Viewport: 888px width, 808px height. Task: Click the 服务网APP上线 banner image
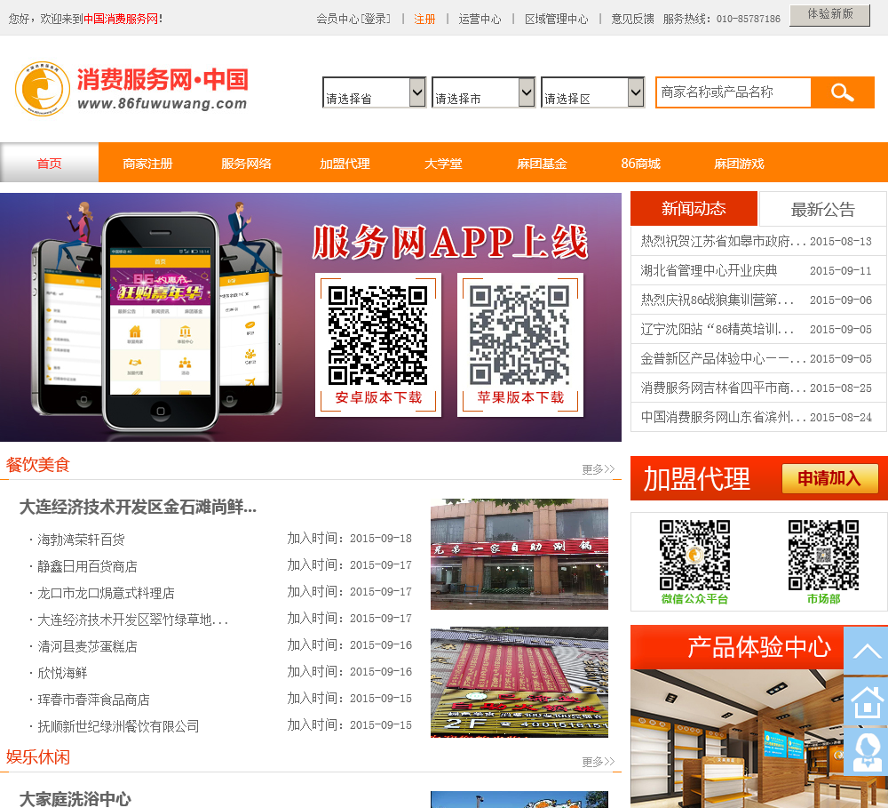tap(310, 317)
